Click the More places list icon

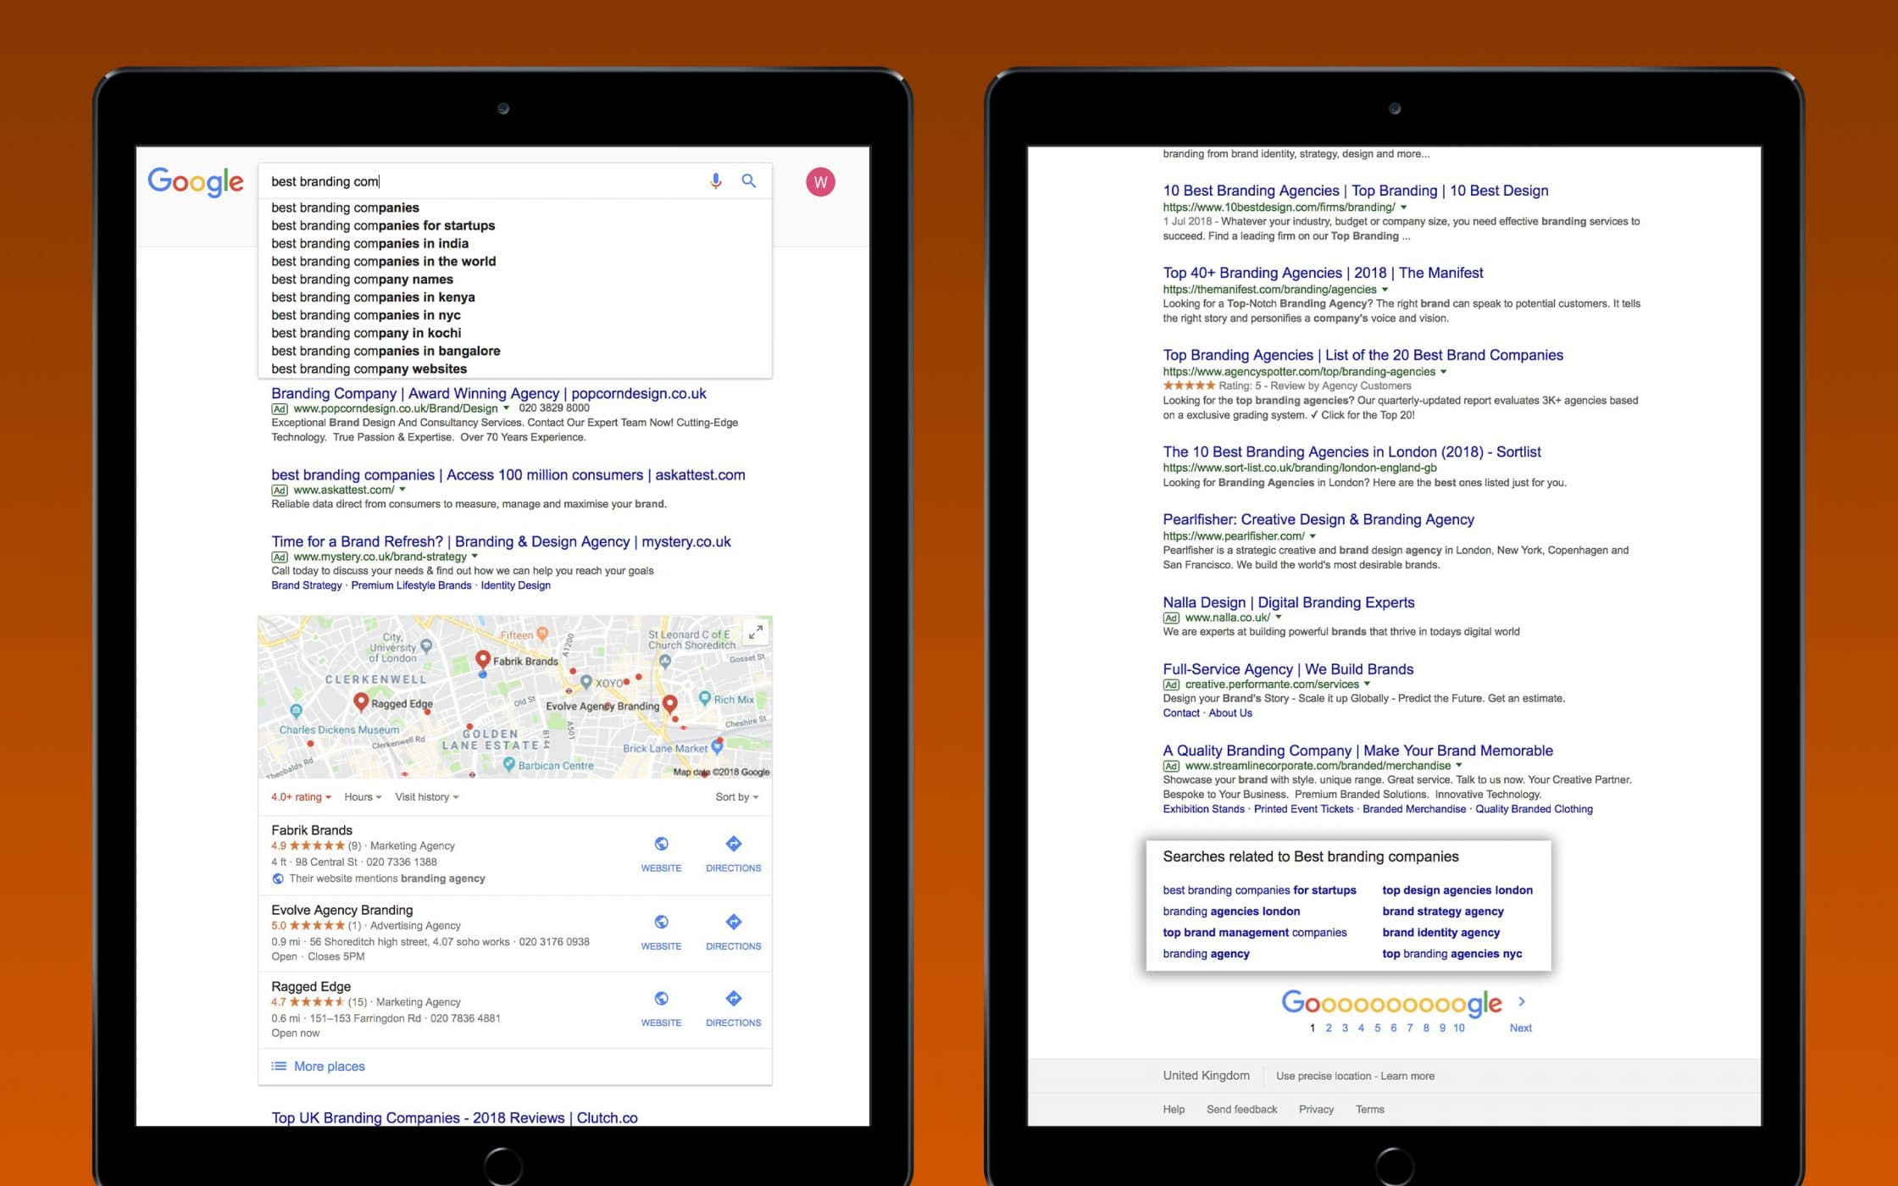(278, 1066)
